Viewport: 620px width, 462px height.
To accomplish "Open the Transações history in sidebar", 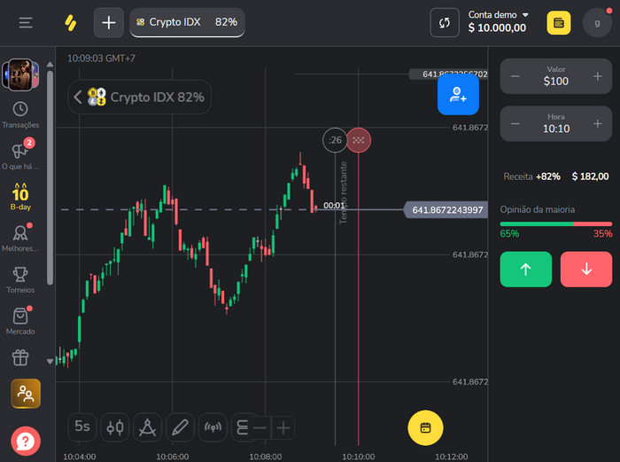I will click(x=20, y=114).
